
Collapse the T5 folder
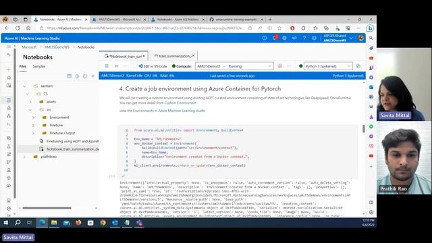click(x=27, y=94)
